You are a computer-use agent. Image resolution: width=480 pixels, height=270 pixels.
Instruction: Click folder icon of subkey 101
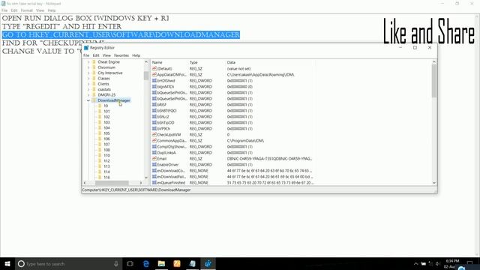point(100,112)
